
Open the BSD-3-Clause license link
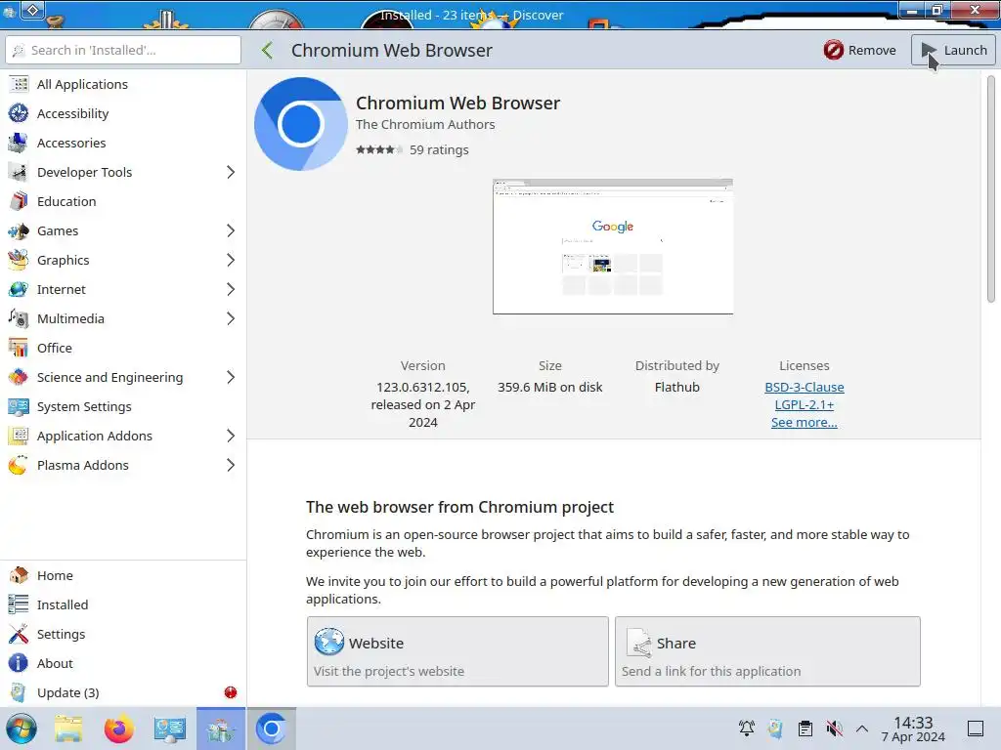coord(805,387)
